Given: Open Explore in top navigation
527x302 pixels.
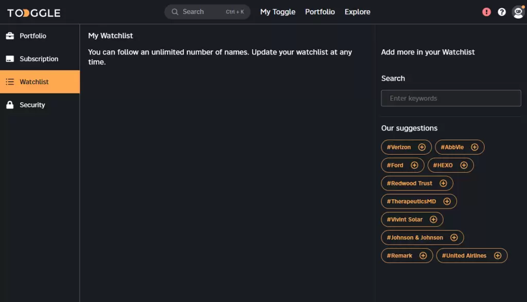Looking at the screenshot, I should pos(357,12).
